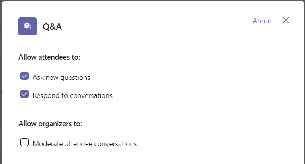The height and width of the screenshot is (164, 305).
Task: Click the dark backdrop strip above the dialog
Action: pos(153,0)
